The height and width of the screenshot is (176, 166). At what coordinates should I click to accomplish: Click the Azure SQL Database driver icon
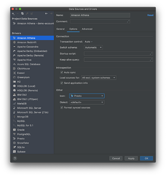(14, 64)
